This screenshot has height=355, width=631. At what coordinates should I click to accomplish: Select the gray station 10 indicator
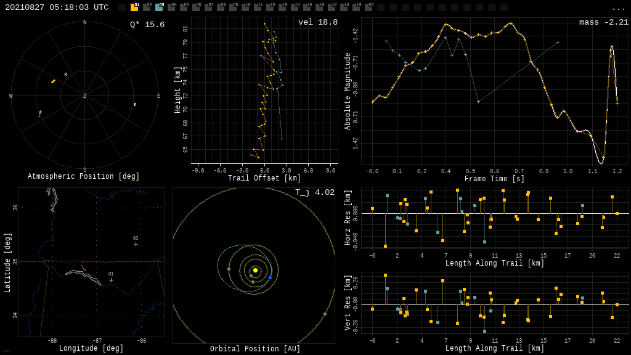(x=245, y=7)
